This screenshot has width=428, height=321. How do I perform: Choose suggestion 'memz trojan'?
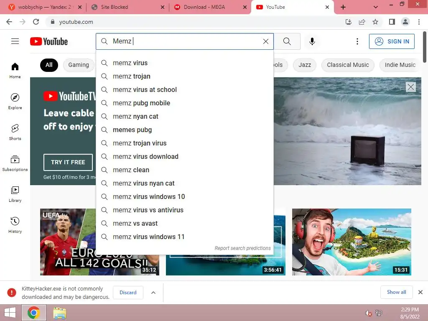pyautogui.click(x=184, y=76)
